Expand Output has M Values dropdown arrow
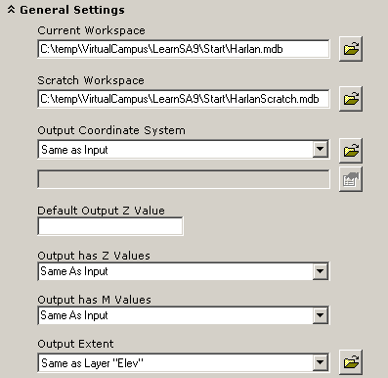 [x=321, y=315]
